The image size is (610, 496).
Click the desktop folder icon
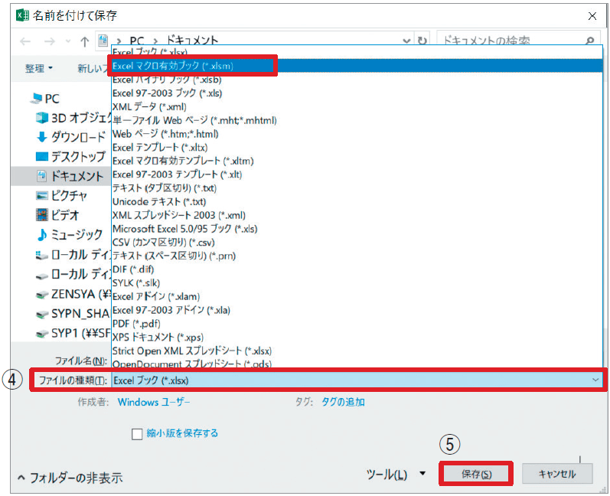(x=41, y=156)
